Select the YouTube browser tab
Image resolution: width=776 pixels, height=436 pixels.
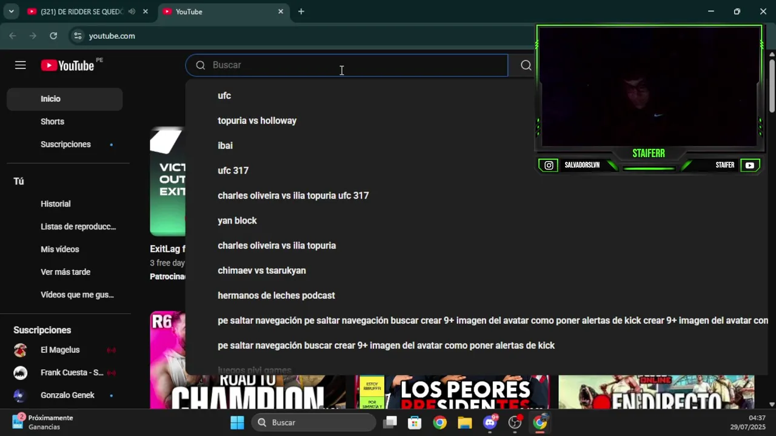[222, 12]
